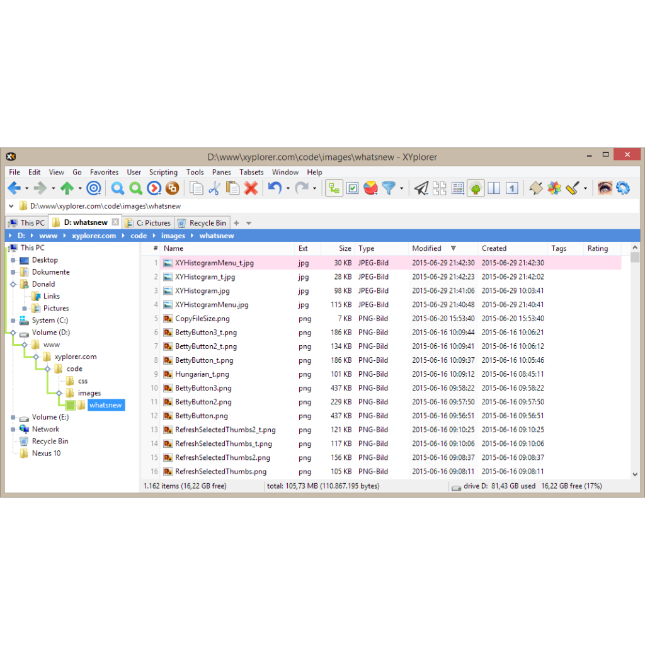Toggle the Dual Pane button
The width and height of the screenshot is (645, 645).
click(494, 188)
